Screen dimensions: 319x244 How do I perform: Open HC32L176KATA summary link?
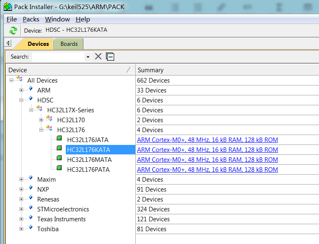point(207,150)
